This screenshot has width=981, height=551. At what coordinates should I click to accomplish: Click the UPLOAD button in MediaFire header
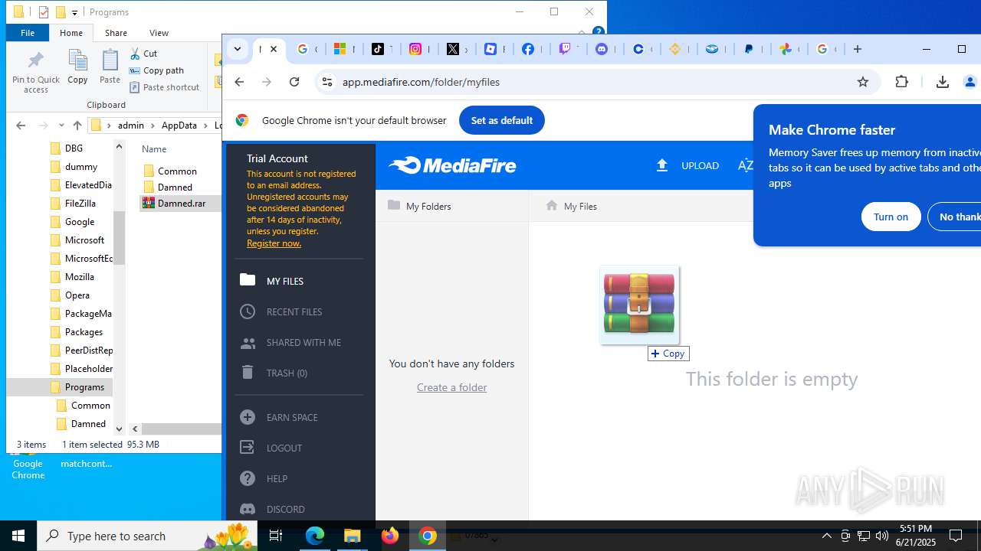[687, 165]
